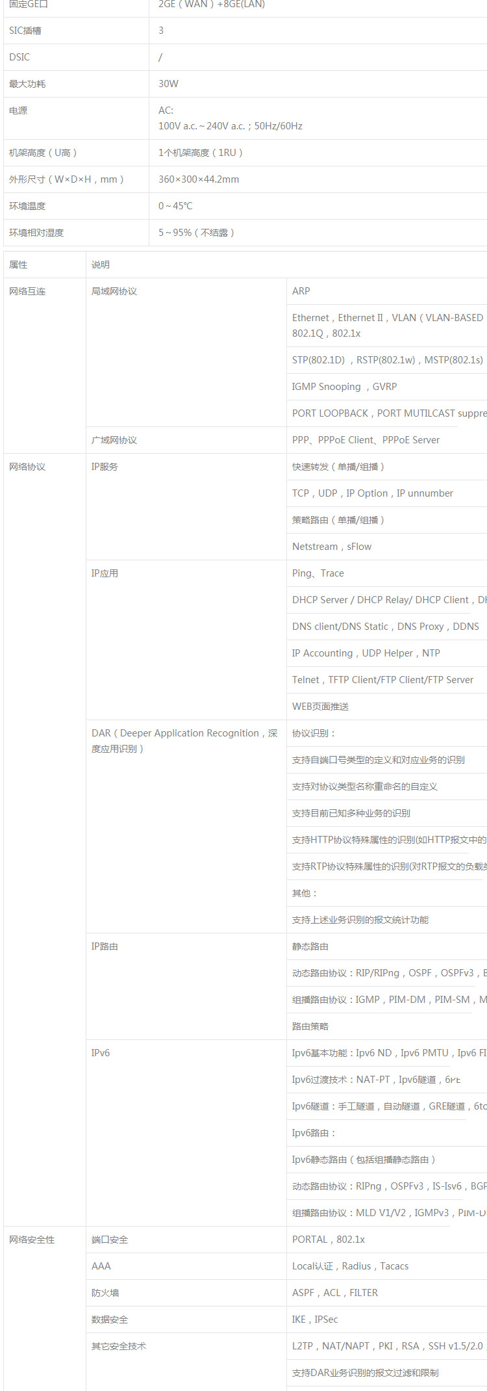Select the 静态路由 cell
Screen dimensions: 487x1391
tap(310, 946)
